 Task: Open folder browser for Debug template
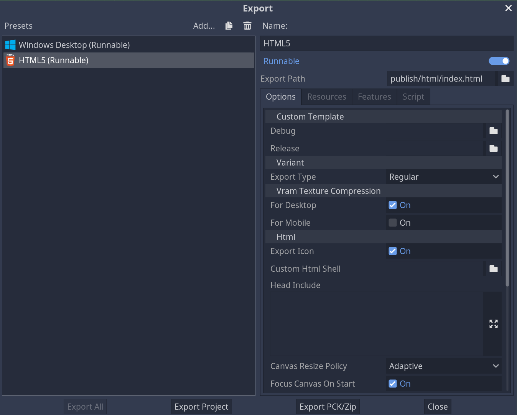point(494,131)
